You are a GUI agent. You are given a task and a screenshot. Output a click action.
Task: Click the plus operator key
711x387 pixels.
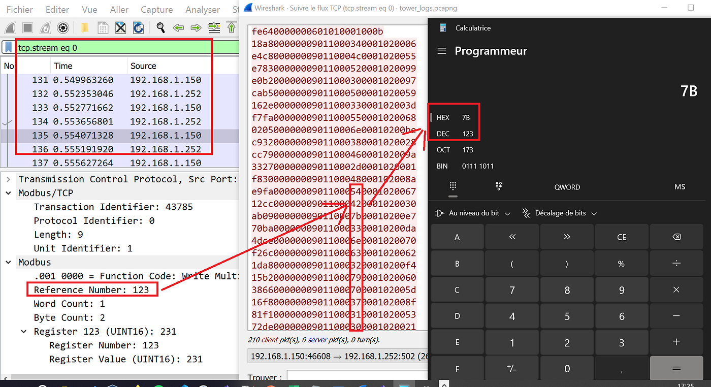tap(676, 342)
